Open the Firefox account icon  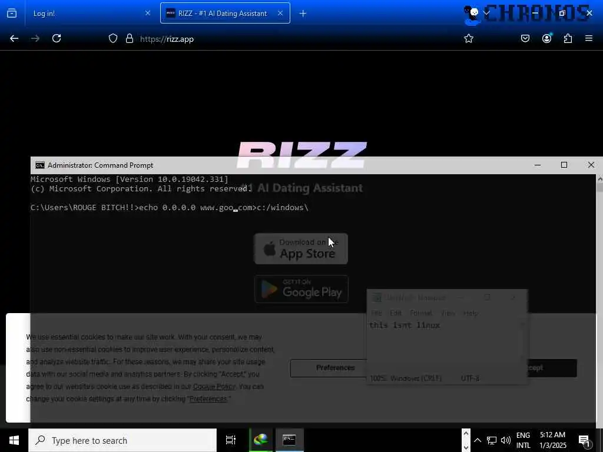[546, 38]
